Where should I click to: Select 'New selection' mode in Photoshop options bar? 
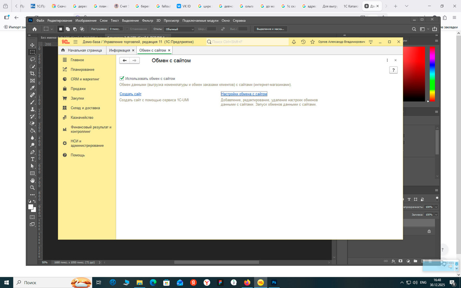coord(60,29)
